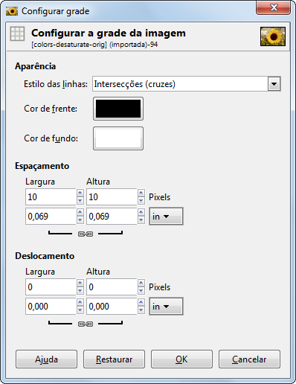Open the Estilo das linhas dropdown
Image resolution: width=296 pixels, height=384 pixels.
click(x=187, y=84)
